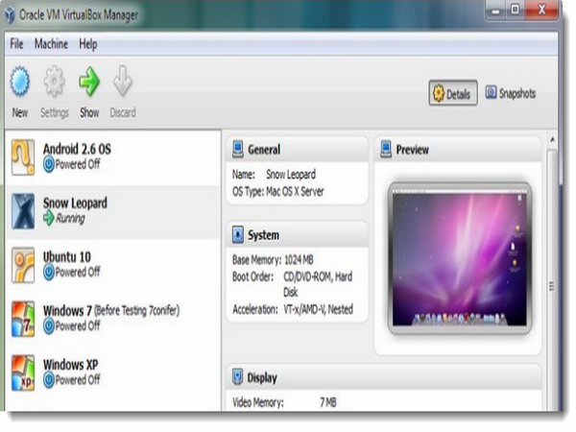Image resolution: width=576 pixels, height=432 pixels.
Task: Select the Ubuntu 10 name text
Action: tap(67, 256)
